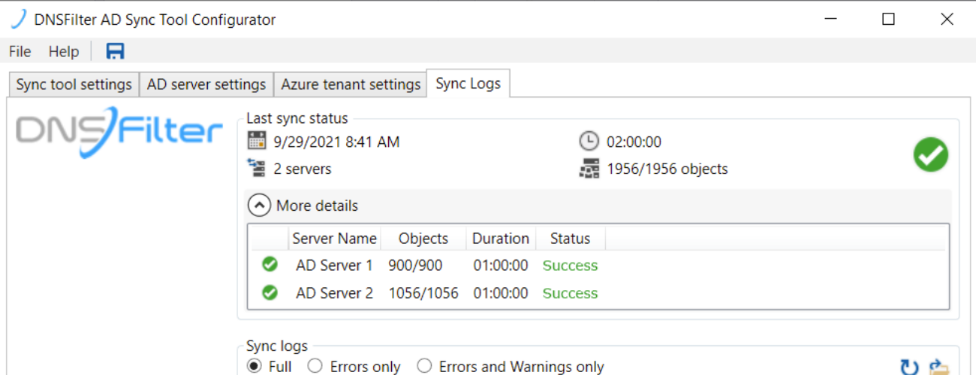
Task: Select the Full sync logs radio button
Action: (x=255, y=366)
